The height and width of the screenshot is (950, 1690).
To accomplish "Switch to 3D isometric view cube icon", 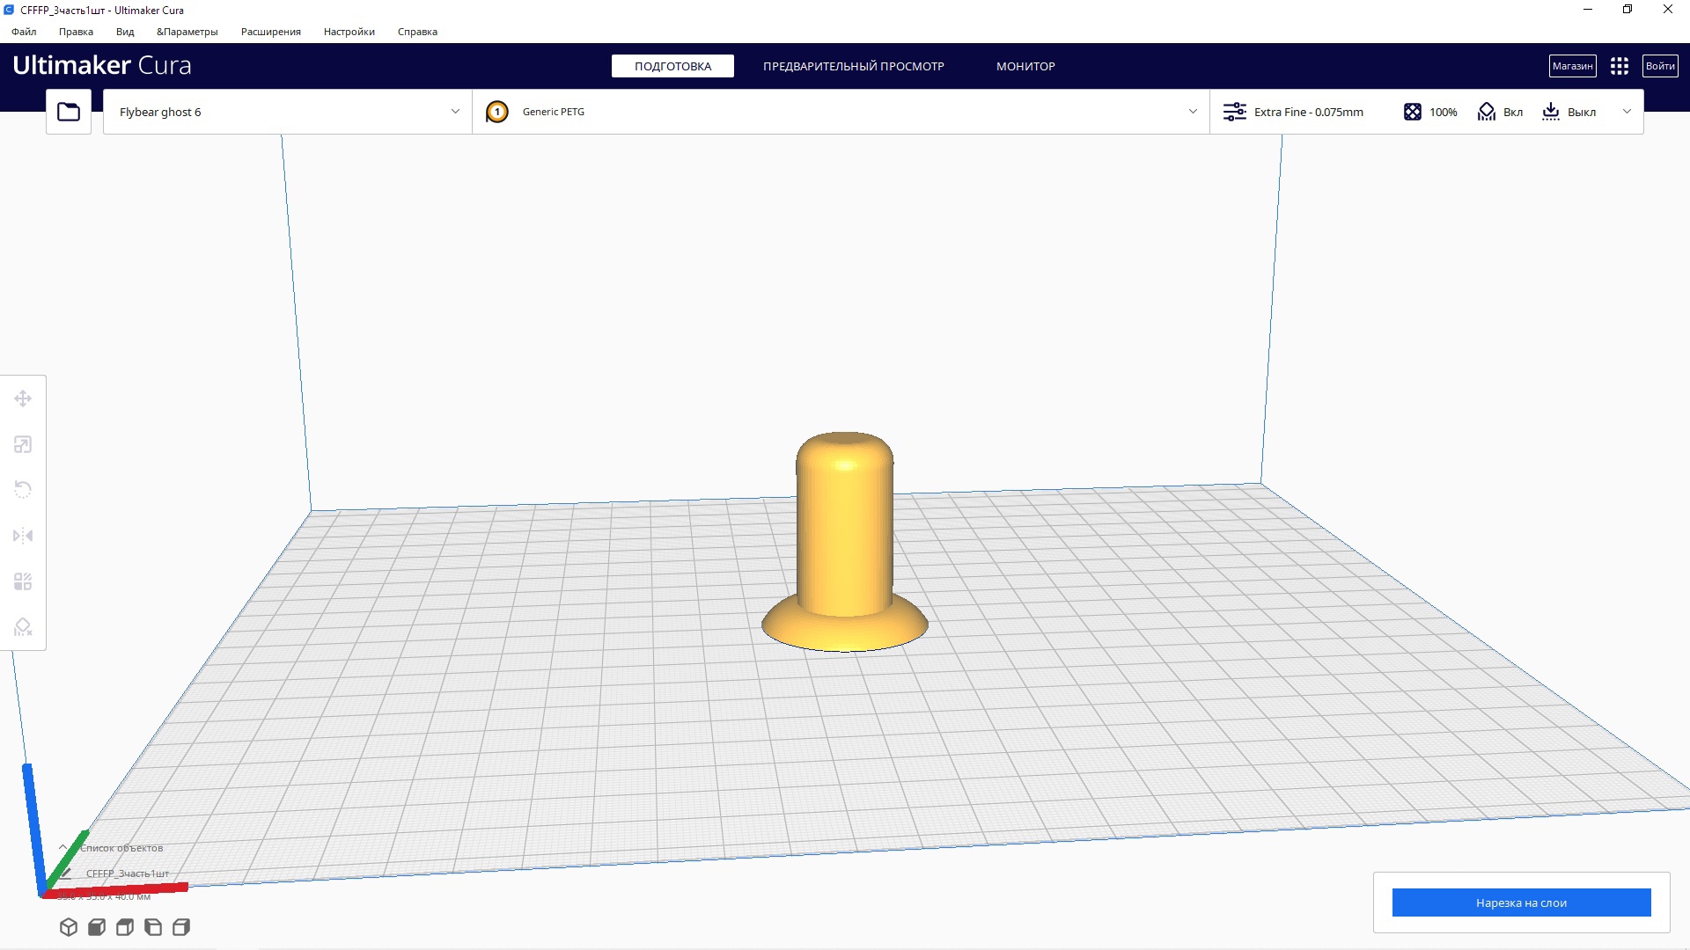I will [69, 927].
